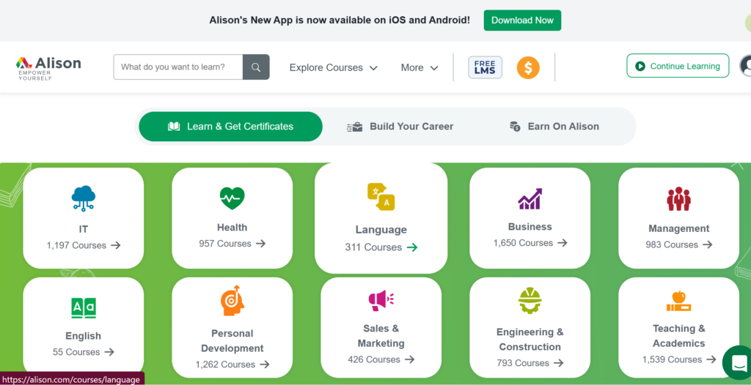The height and width of the screenshot is (385, 751).
Task: Click the arrow next to 1,262 Courses
Action: pyautogui.click(x=264, y=365)
